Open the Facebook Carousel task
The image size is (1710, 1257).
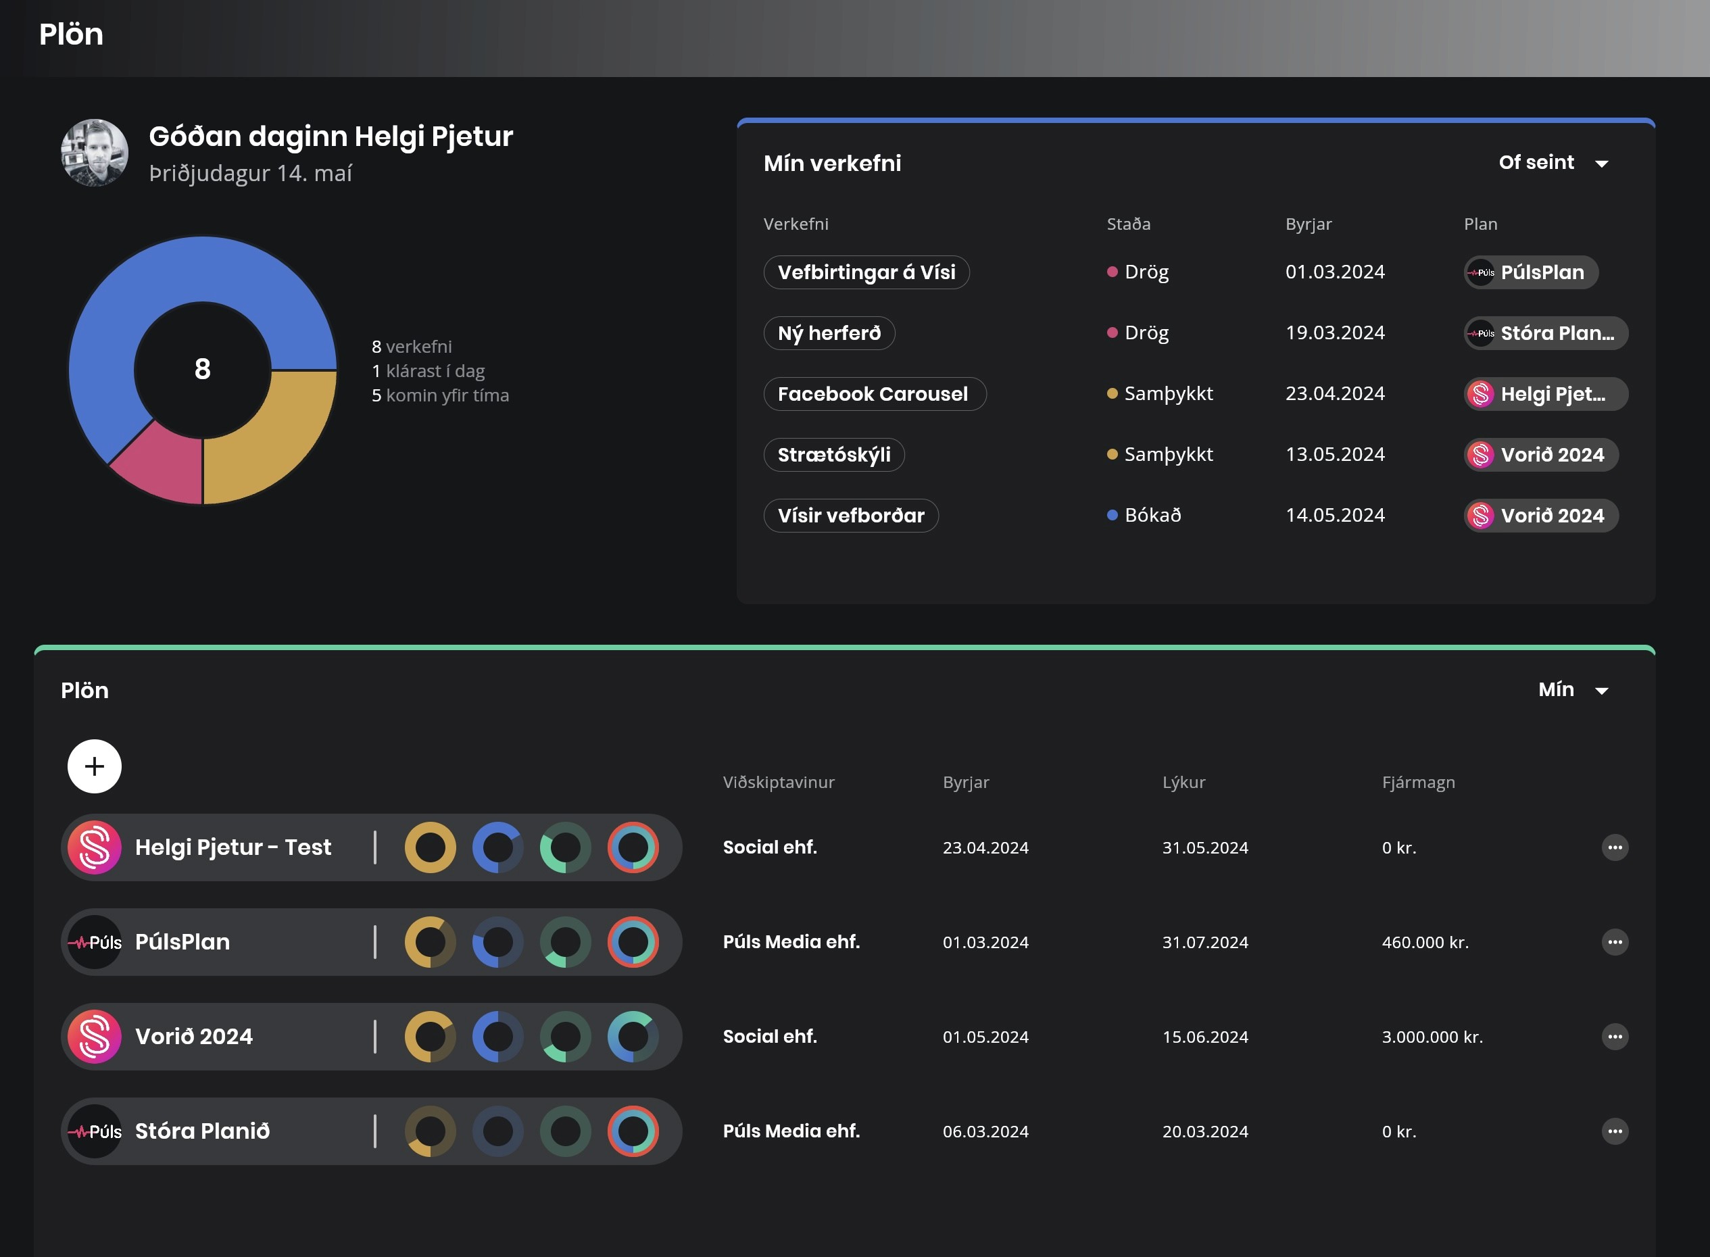tap(874, 394)
